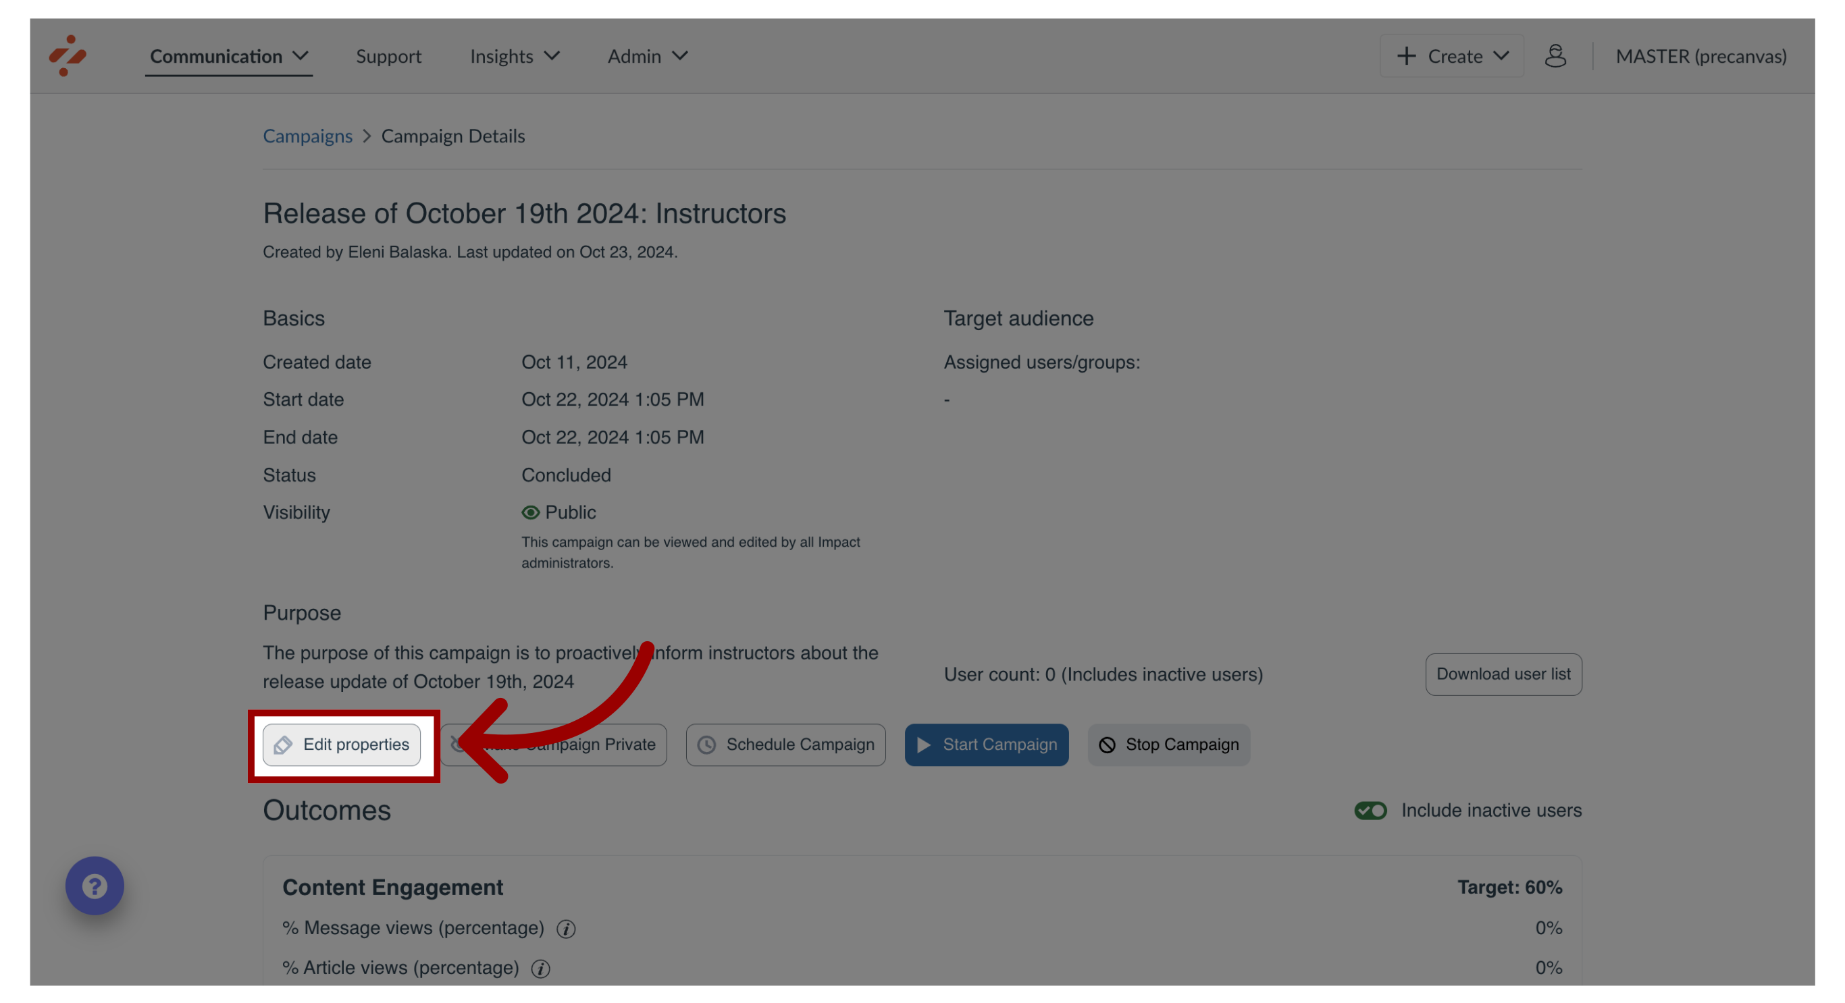
Task: Click the Basics section heading
Action: [x=294, y=319]
